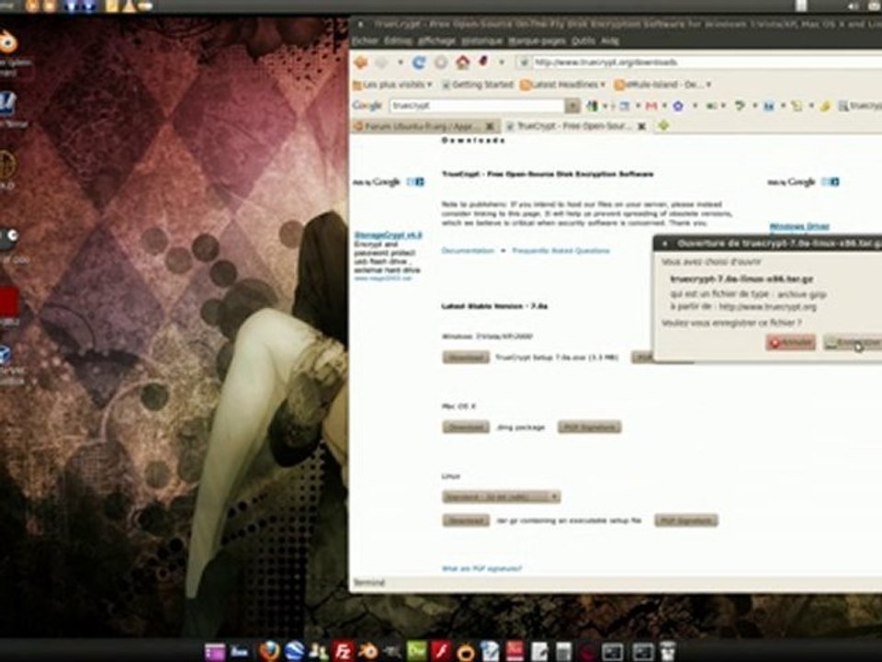Click the Mac OS X Download button
This screenshot has width=882, height=662.
pyautogui.click(x=466, y=428)
